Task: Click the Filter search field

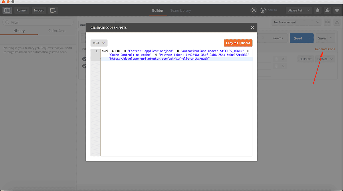Action: (38, 22)
